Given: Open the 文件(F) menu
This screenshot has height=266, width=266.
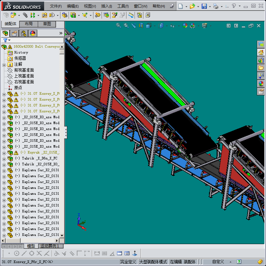Looking at the screenshot, I should pos(56,6).
